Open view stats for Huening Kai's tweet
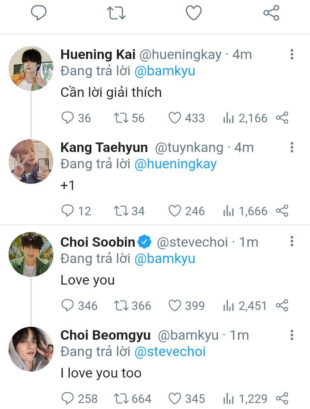This screenshot has width=310, height=409. 228,118
